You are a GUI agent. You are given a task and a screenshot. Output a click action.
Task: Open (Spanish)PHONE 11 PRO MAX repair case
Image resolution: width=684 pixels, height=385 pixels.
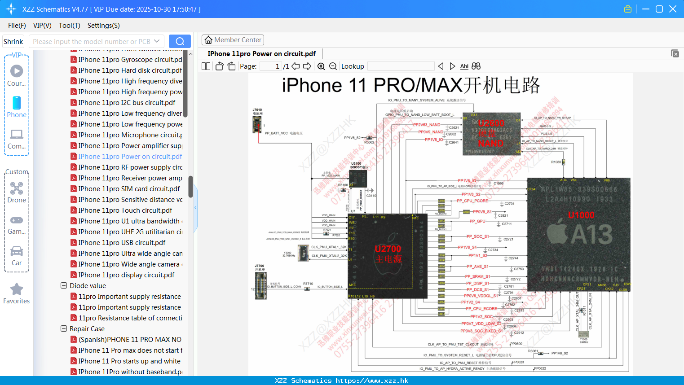pyautogui.click(x=126, y=339)
